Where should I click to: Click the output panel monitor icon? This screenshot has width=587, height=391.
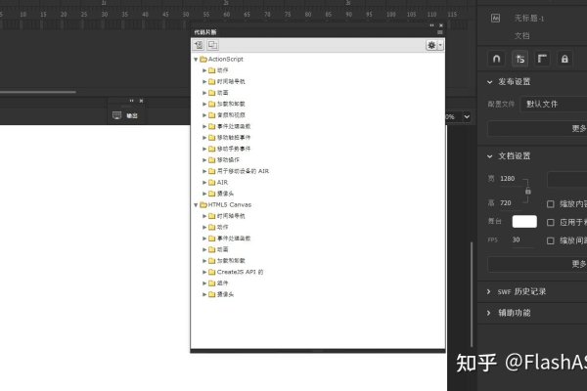pos(116,115)
